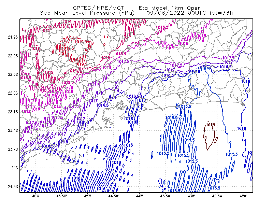The width and height of the screenshot is (273, 211).
Task: Click the "45.5W" longitude axis label
Action: point(62,196)
